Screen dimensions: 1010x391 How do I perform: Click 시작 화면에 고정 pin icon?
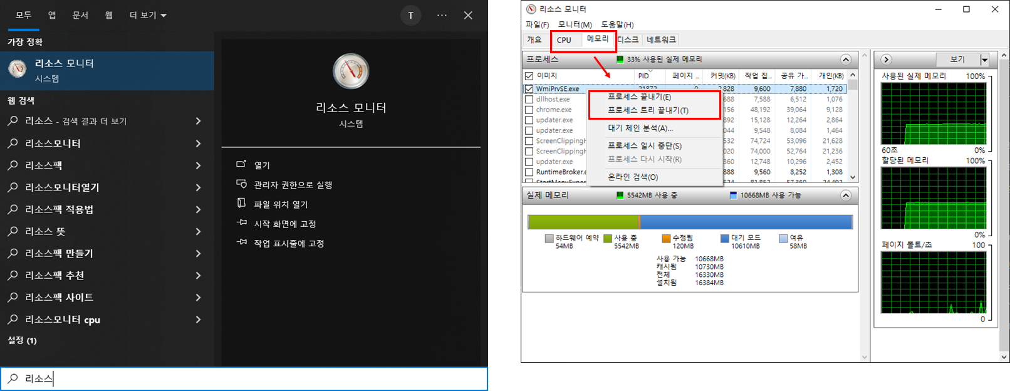pyautogui.click(x=241, y=222)
